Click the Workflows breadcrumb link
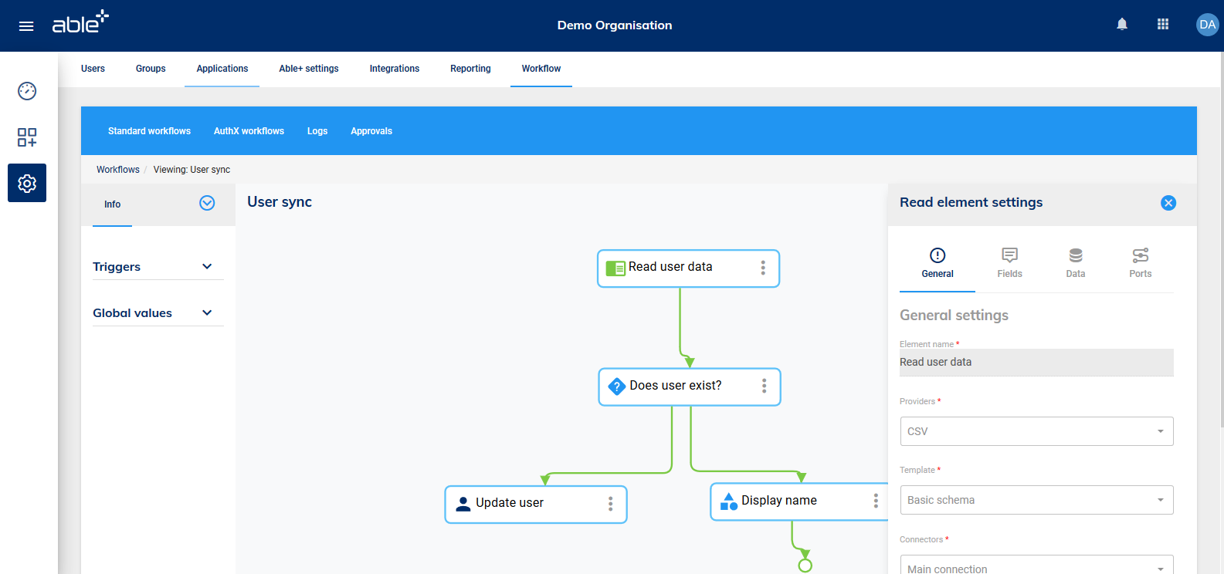 [118, 170]
